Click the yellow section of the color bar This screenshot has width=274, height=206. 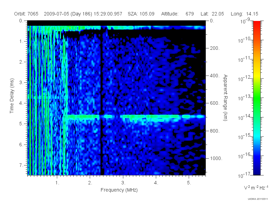pos(257,75)
